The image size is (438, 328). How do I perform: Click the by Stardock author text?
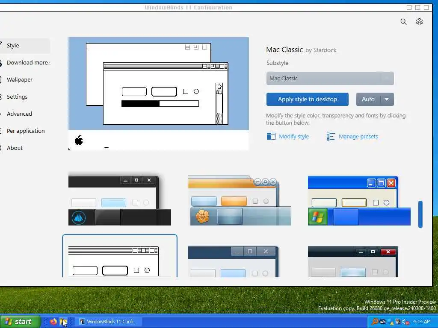pos(321,50)
